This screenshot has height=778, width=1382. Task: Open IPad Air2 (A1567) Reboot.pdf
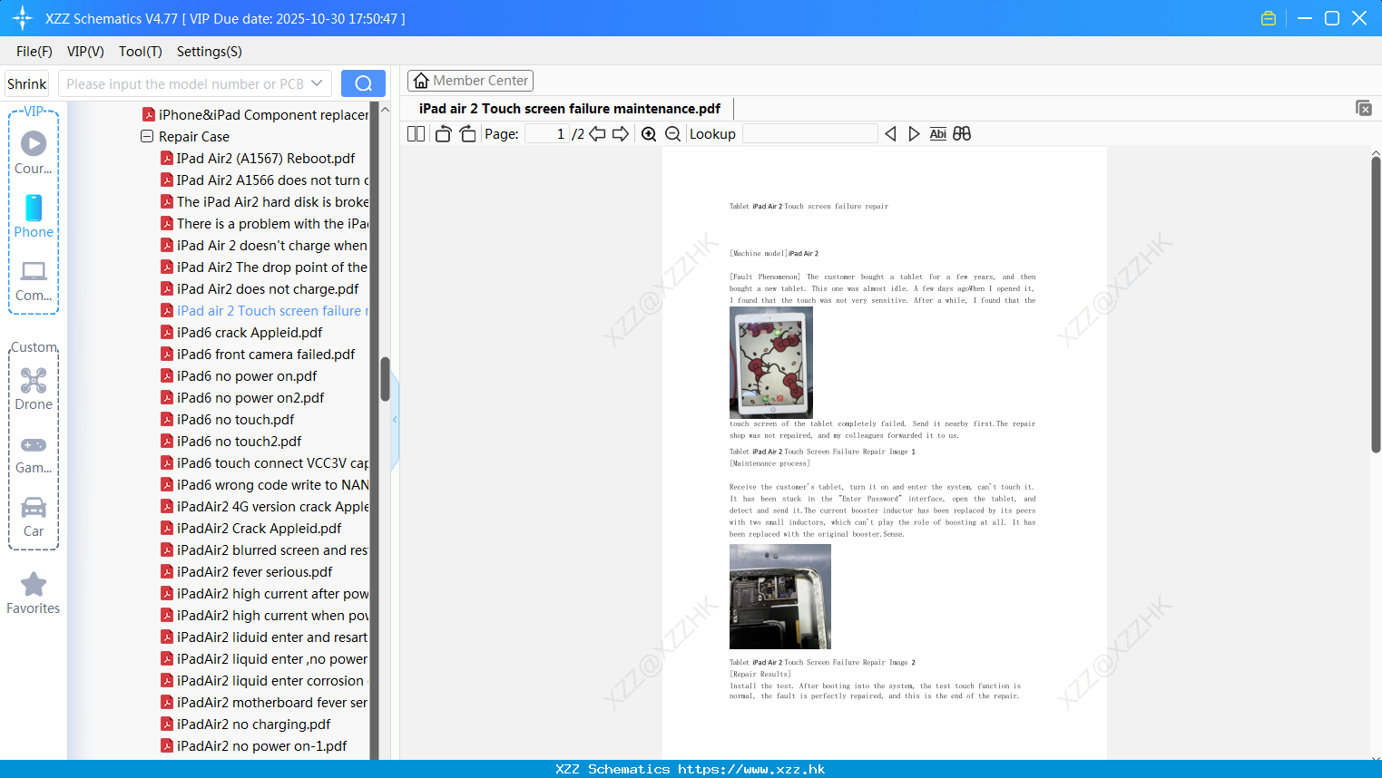[x=258, y=159]
